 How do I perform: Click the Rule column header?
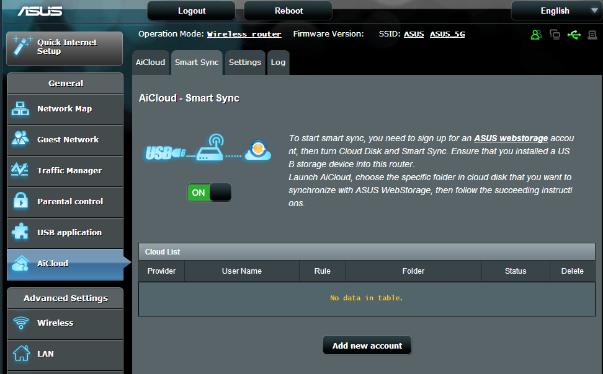322,271
